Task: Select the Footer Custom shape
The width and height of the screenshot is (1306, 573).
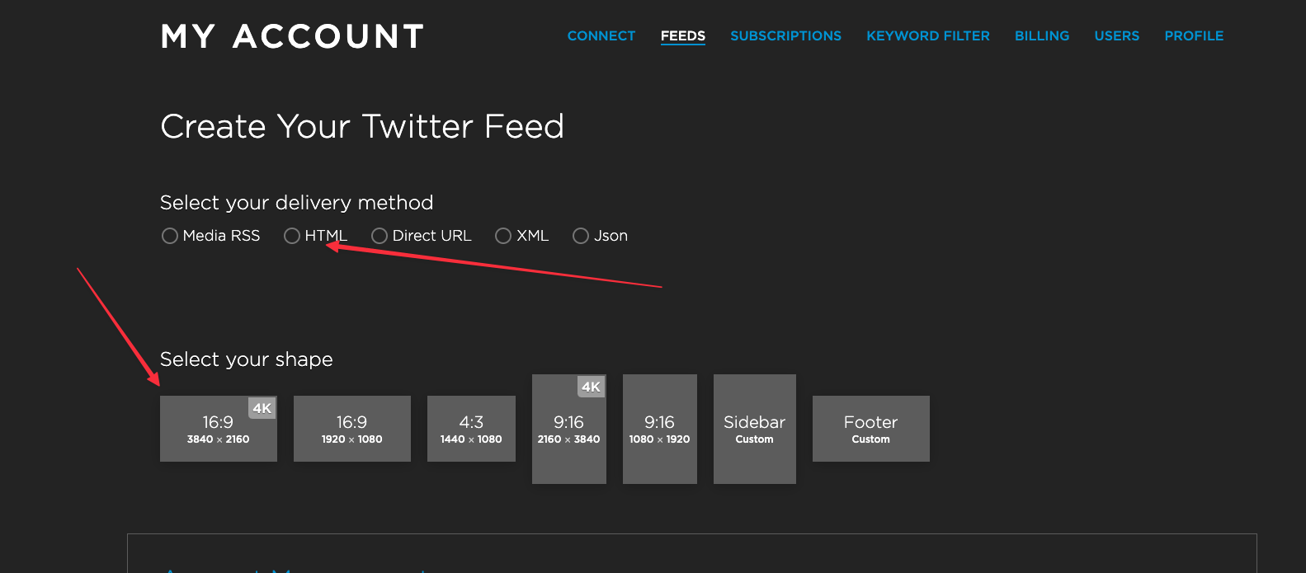Action: [x=871, y=429]
